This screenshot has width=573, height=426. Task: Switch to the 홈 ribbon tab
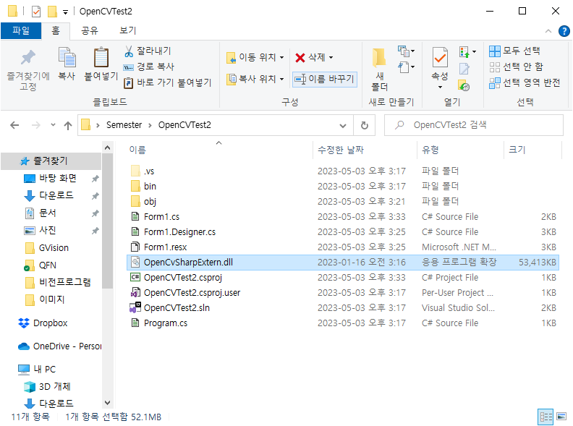coord(56,30)
